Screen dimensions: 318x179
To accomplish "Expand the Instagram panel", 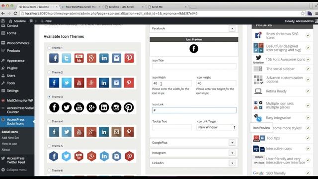I will (x=232, y=153).
